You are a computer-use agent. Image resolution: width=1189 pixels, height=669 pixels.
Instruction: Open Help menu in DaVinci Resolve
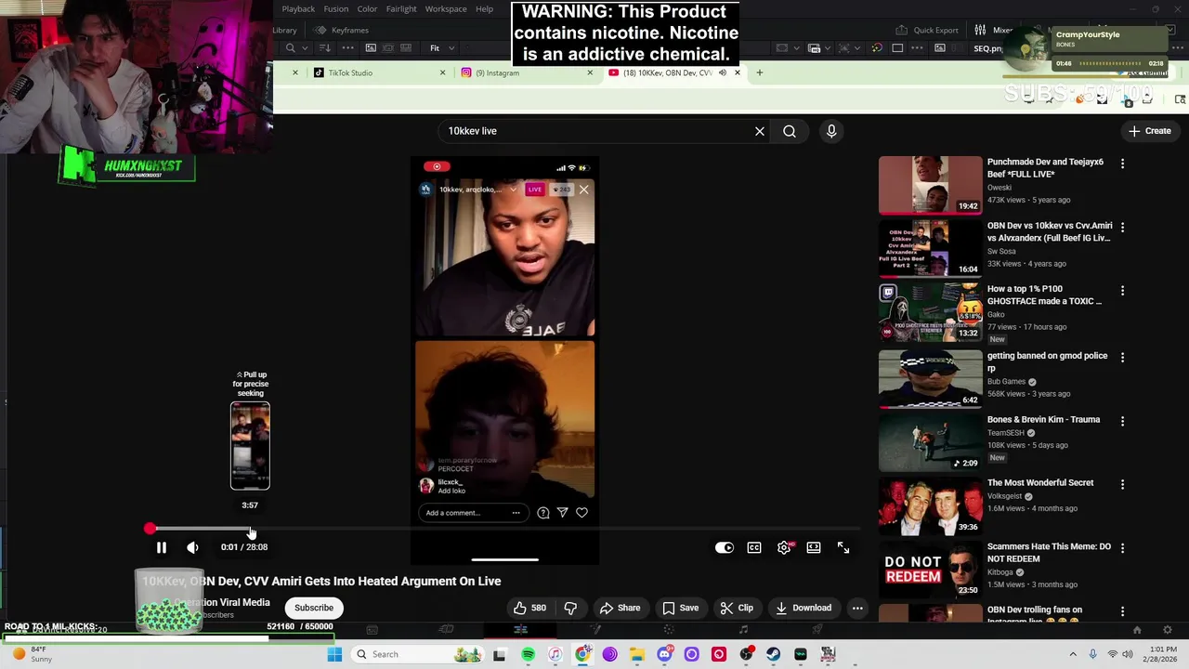point(484,9)
